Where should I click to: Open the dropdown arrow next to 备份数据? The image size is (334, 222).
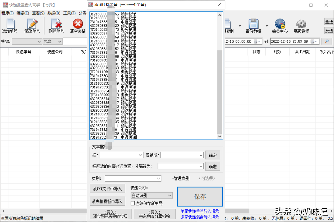coord(267,26)
